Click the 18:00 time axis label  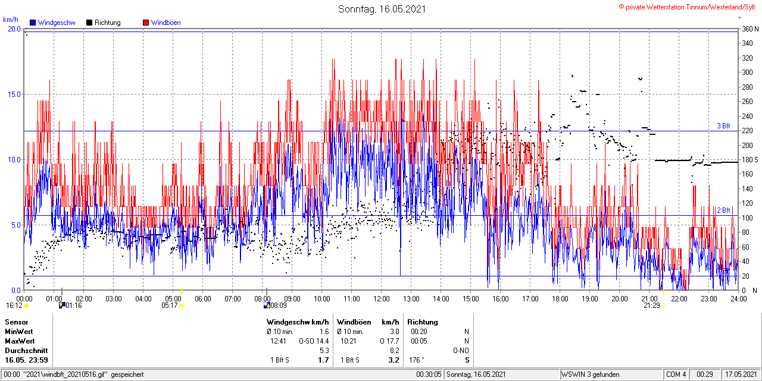pos(560,298)
